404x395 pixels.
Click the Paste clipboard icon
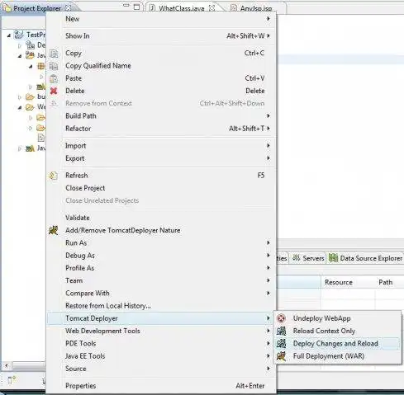click(x=54, y=78)
